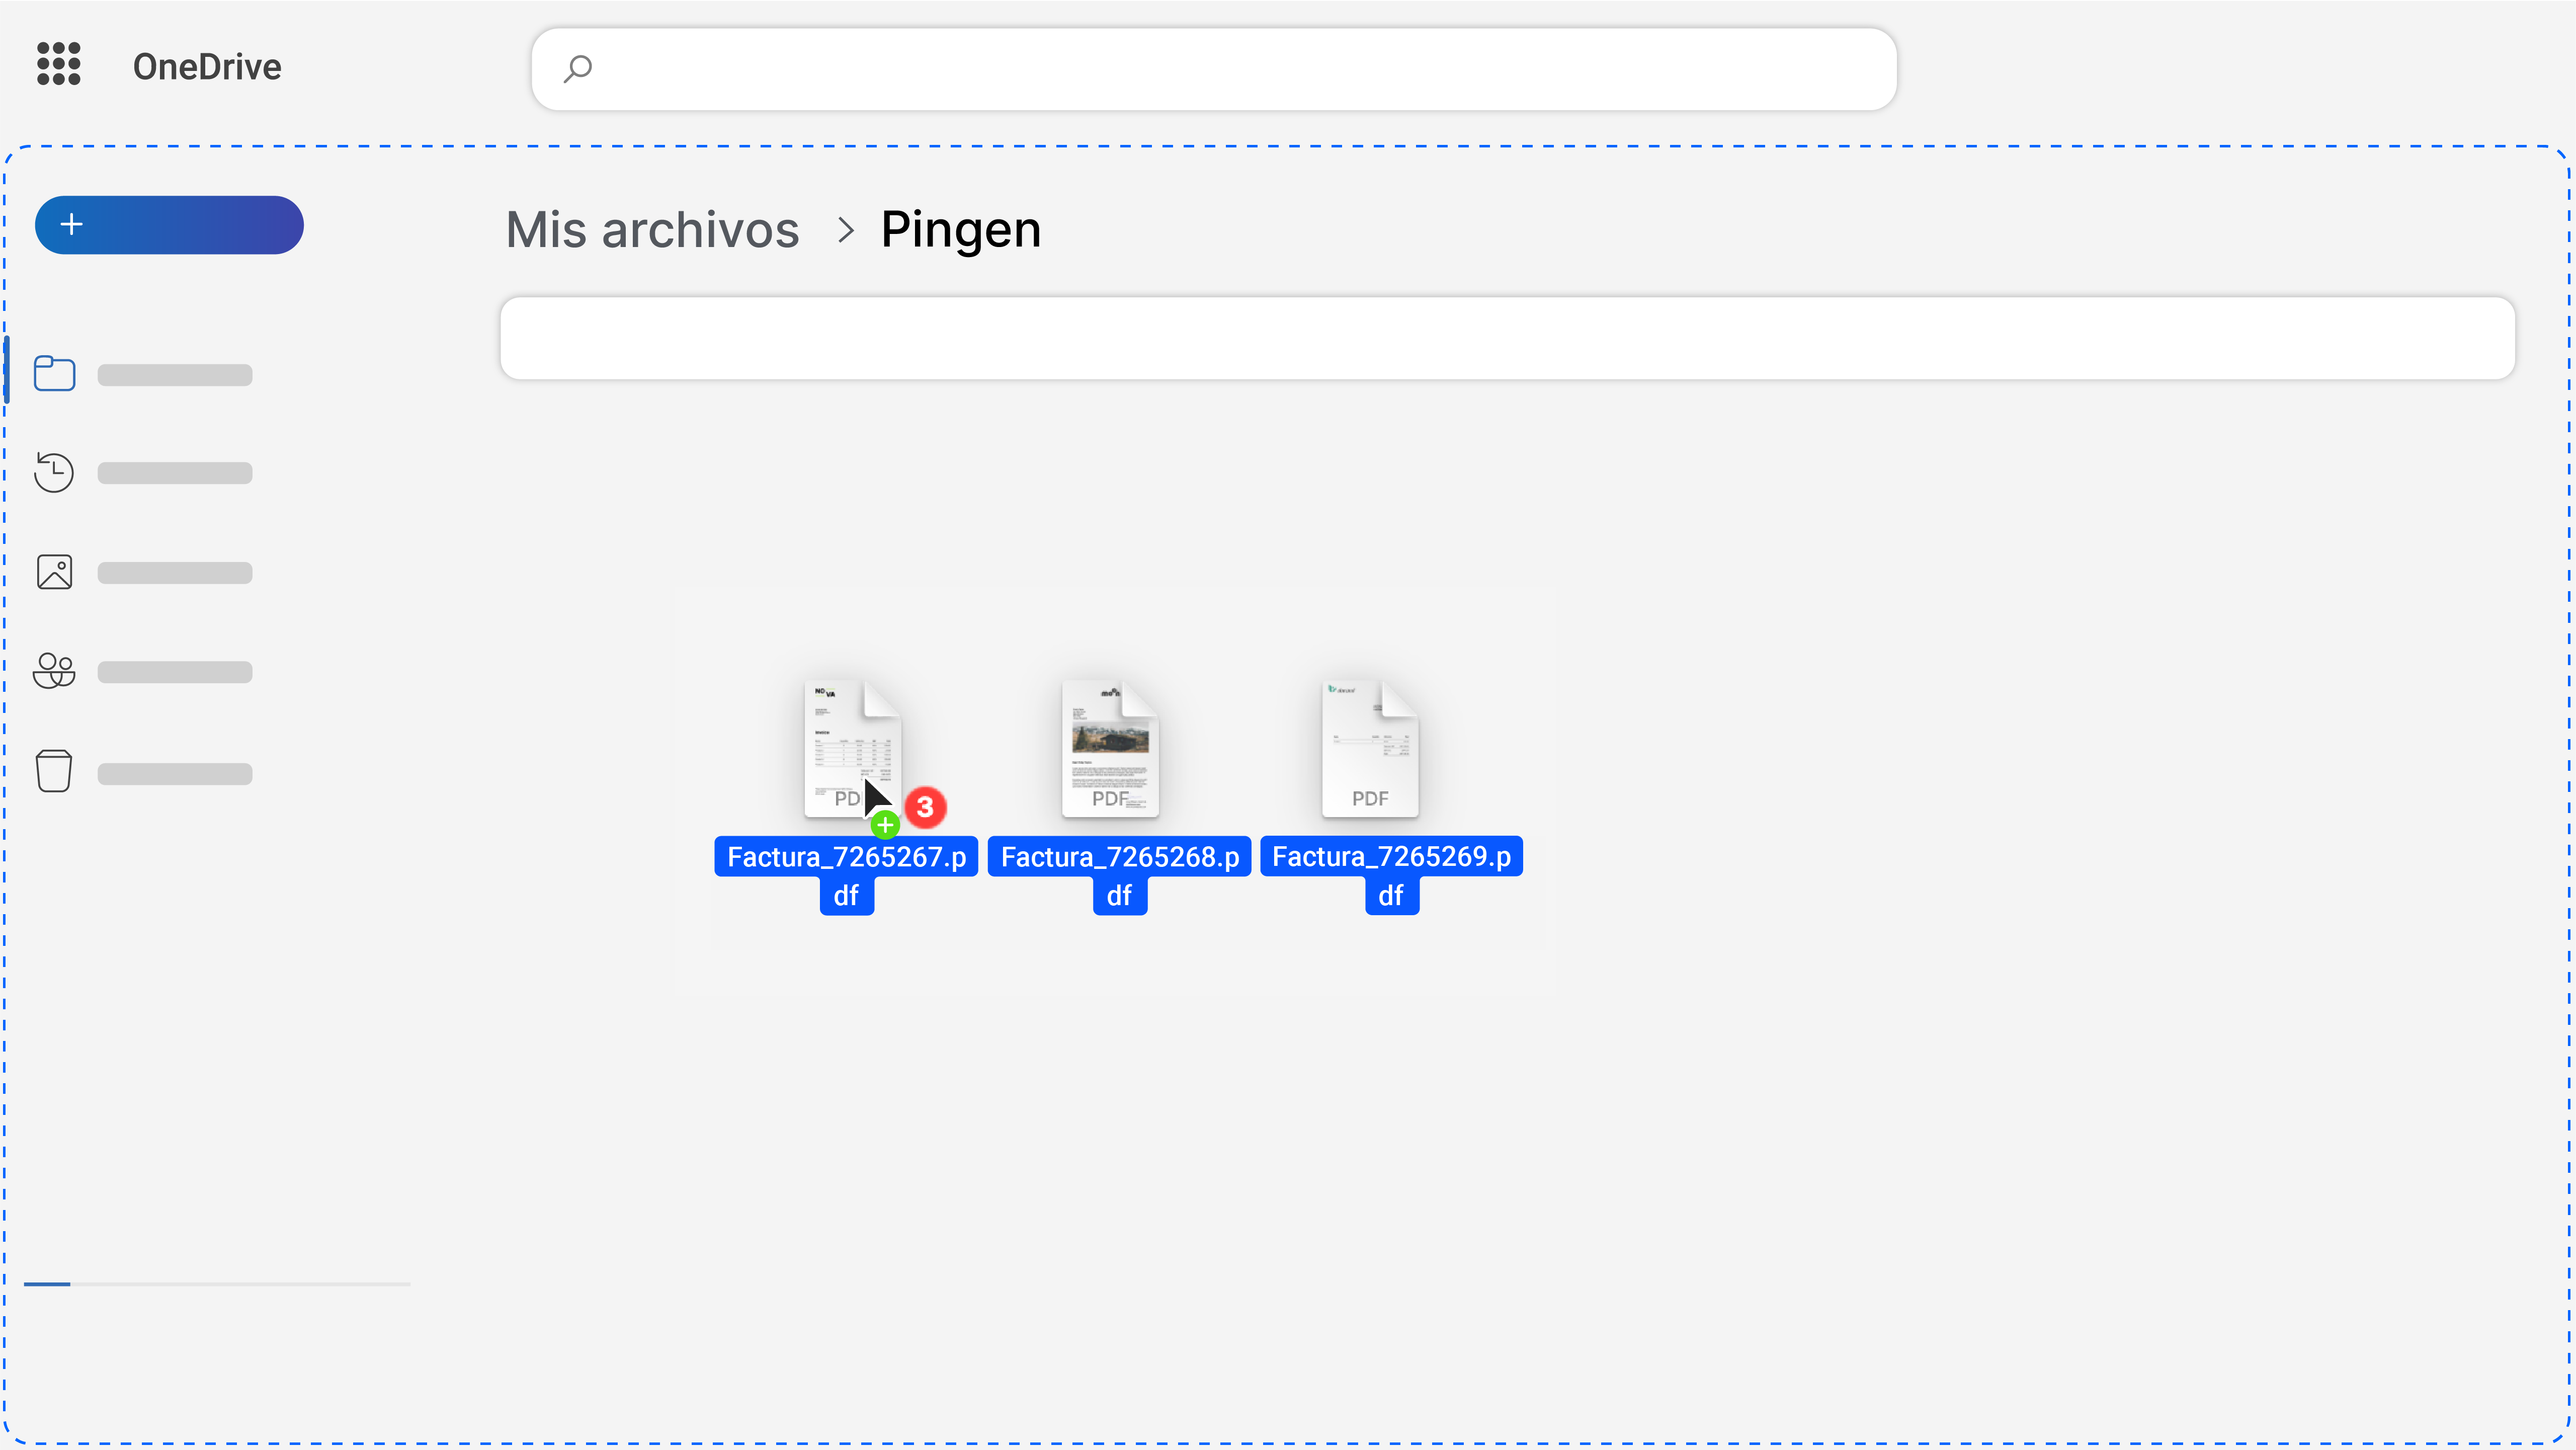Image resolution: width=2576 pixels, height=1450 pixels.
Task: Click the chevron between Mis archivos and Pingen
Action: point(845,230)
